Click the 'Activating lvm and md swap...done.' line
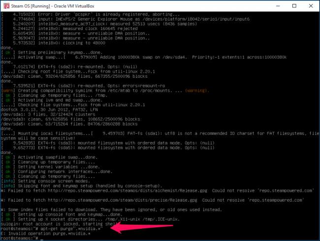This screenshot has width=320, height=241. 52,100
